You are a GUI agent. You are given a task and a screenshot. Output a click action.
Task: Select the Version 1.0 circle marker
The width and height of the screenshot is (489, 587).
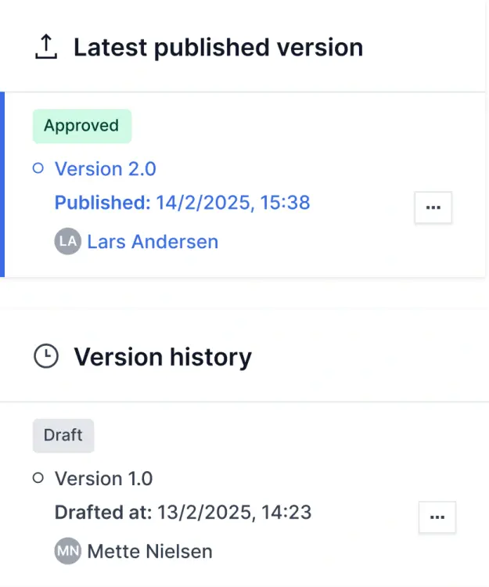pyautogui.click(x=38, y=478)
